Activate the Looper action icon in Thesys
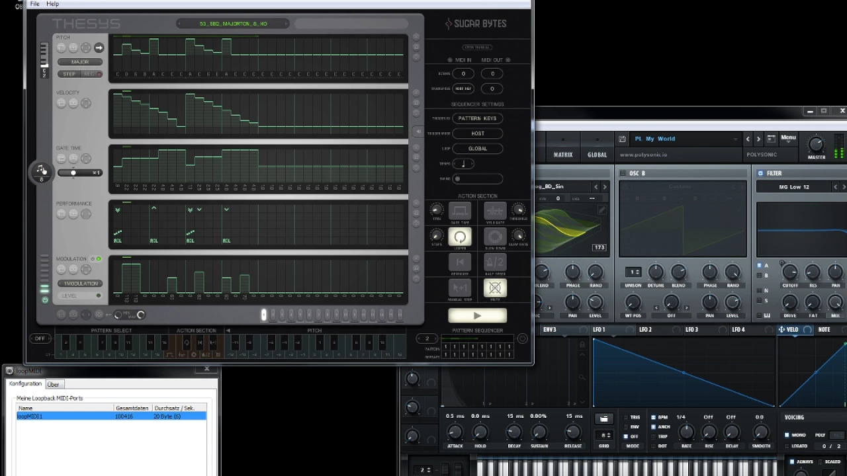 point(460,237)
